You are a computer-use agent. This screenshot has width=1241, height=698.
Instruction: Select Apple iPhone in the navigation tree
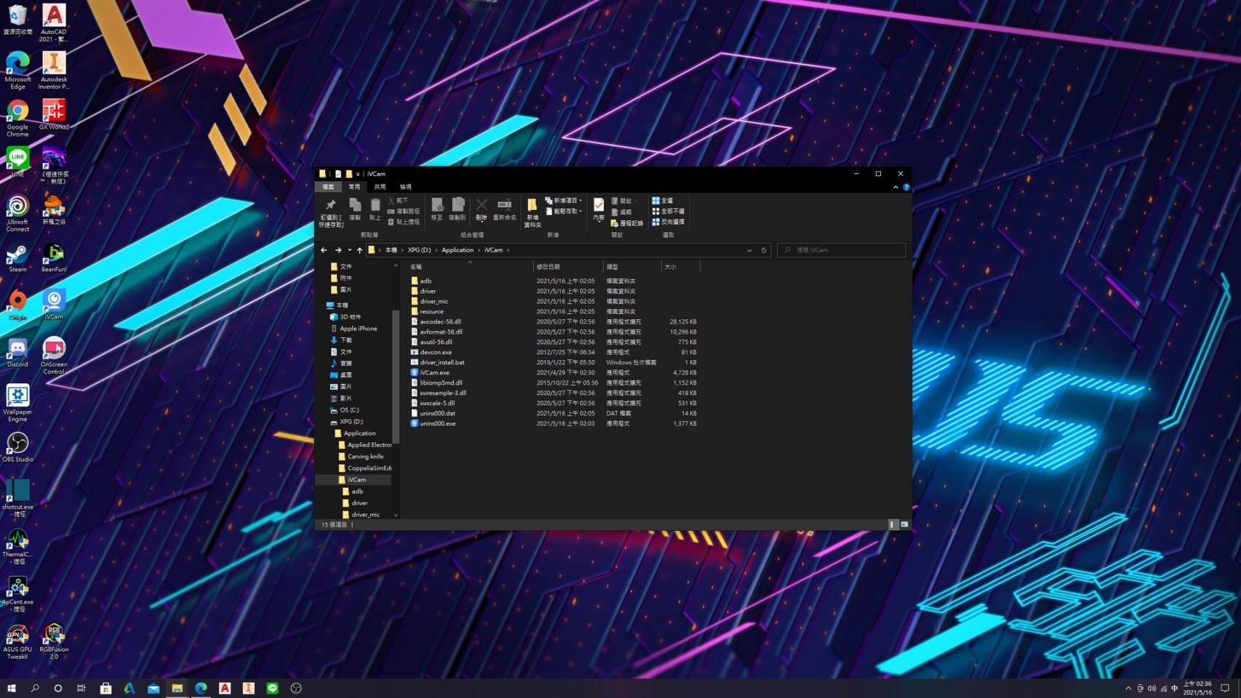point(354,329)
